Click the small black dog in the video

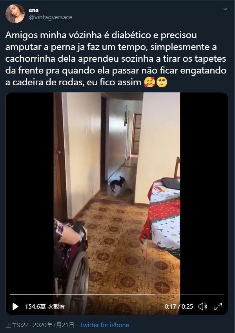tap(117, 184)
